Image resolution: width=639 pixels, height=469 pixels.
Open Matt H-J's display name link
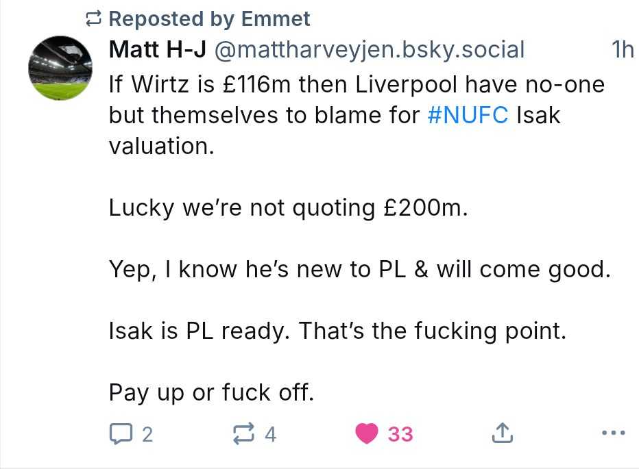(x=158, y=49)
